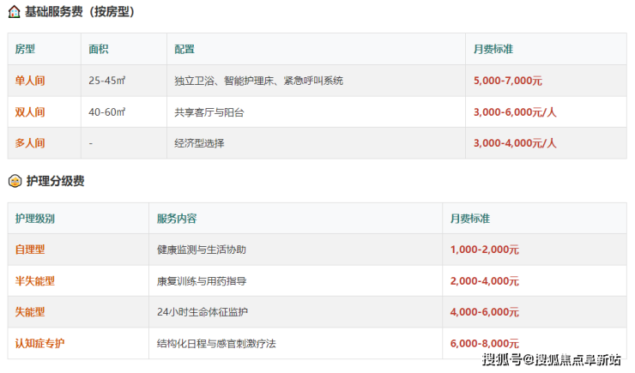The image size is (635, 373).
Task: Click the 配置 column header
Action: tap(184, 49)
